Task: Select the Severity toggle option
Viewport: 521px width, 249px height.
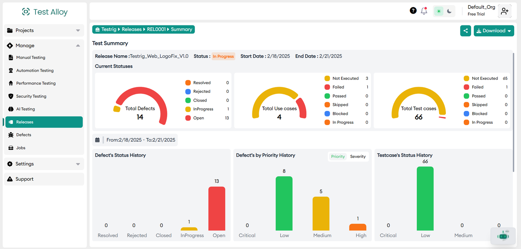Action: (358, 157)
